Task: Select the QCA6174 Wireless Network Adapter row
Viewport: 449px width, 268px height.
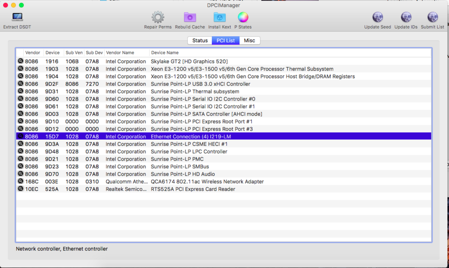Action: pos(207,182)
